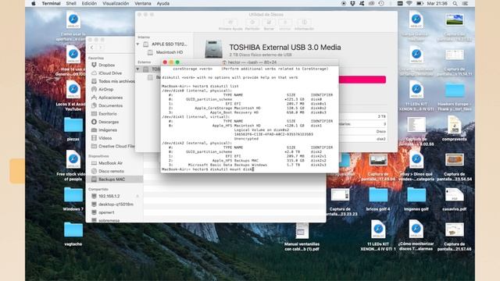
Task: Select Free stock video of people weblink
Action: click(x=73, y=165)
